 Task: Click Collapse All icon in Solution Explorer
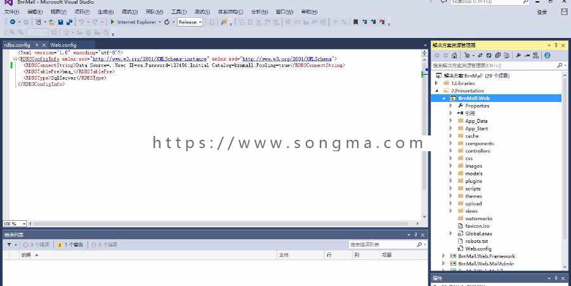click(498, 56)
